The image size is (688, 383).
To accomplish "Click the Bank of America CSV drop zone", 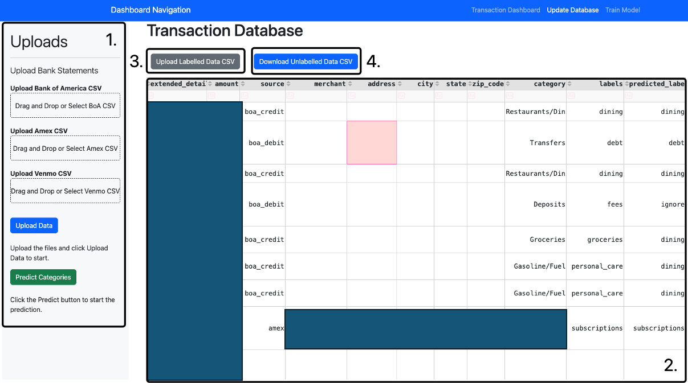I will [x=65, y=106].
